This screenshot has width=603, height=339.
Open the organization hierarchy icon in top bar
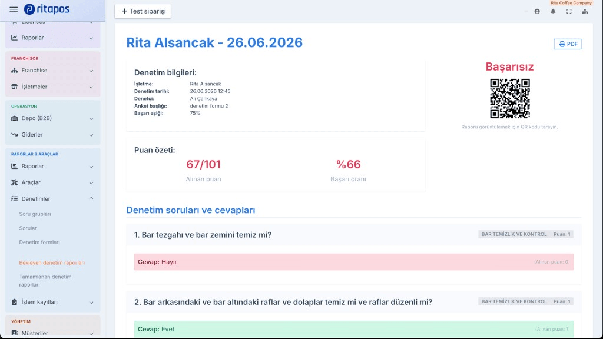point(585,12)
